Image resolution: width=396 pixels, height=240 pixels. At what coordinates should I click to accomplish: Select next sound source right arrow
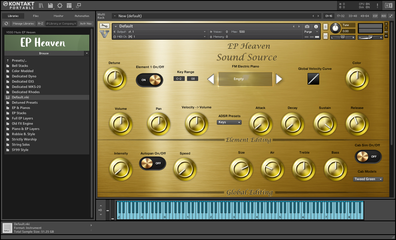click(x=279, y=79)
